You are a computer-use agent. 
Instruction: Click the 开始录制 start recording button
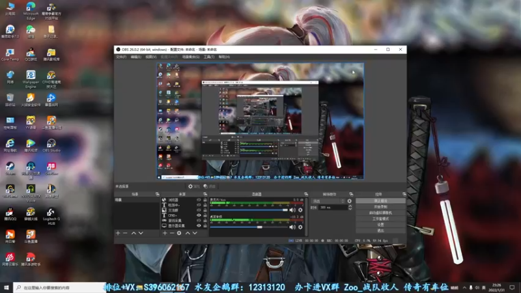(x=380, y=207)
